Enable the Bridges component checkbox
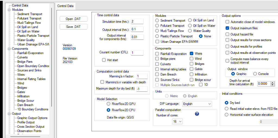 pos(191,64)
